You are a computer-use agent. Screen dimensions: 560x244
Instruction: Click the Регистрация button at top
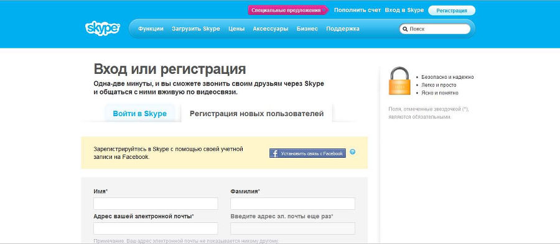click(x=452, y=11)
